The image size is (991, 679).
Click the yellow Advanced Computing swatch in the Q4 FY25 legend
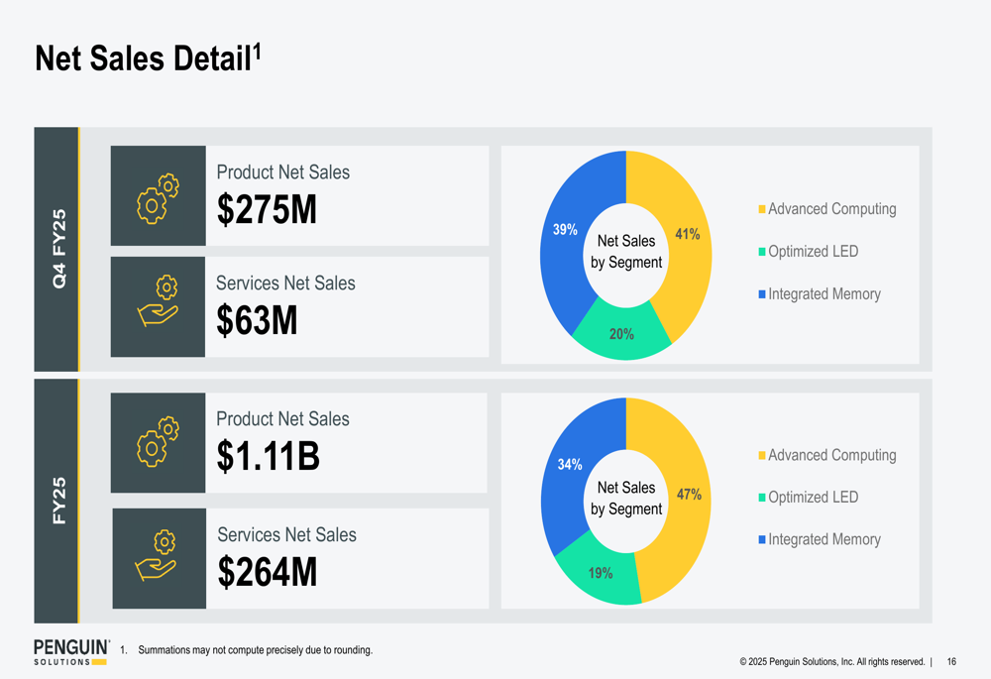[x=762, y=209]
